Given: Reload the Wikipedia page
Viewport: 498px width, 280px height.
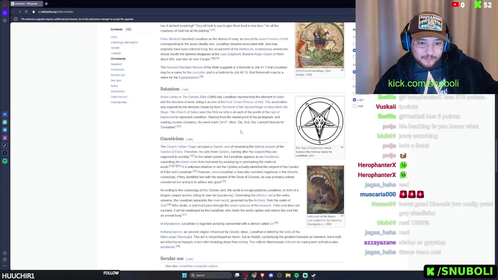Looking at the screenshot, I should coord(26,12).
